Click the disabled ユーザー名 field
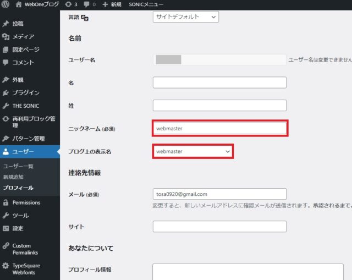Viewport: 352px width, 280px height. pos(219,59)
